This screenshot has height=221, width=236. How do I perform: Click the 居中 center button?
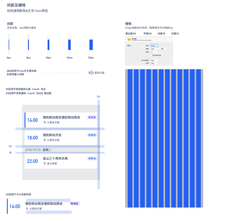pos(163,49)
